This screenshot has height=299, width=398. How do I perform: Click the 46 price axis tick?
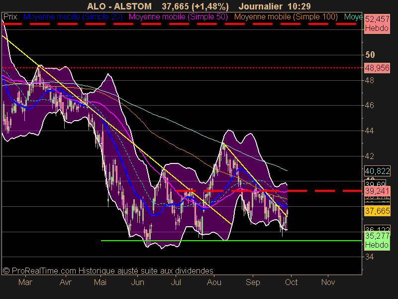369,105
